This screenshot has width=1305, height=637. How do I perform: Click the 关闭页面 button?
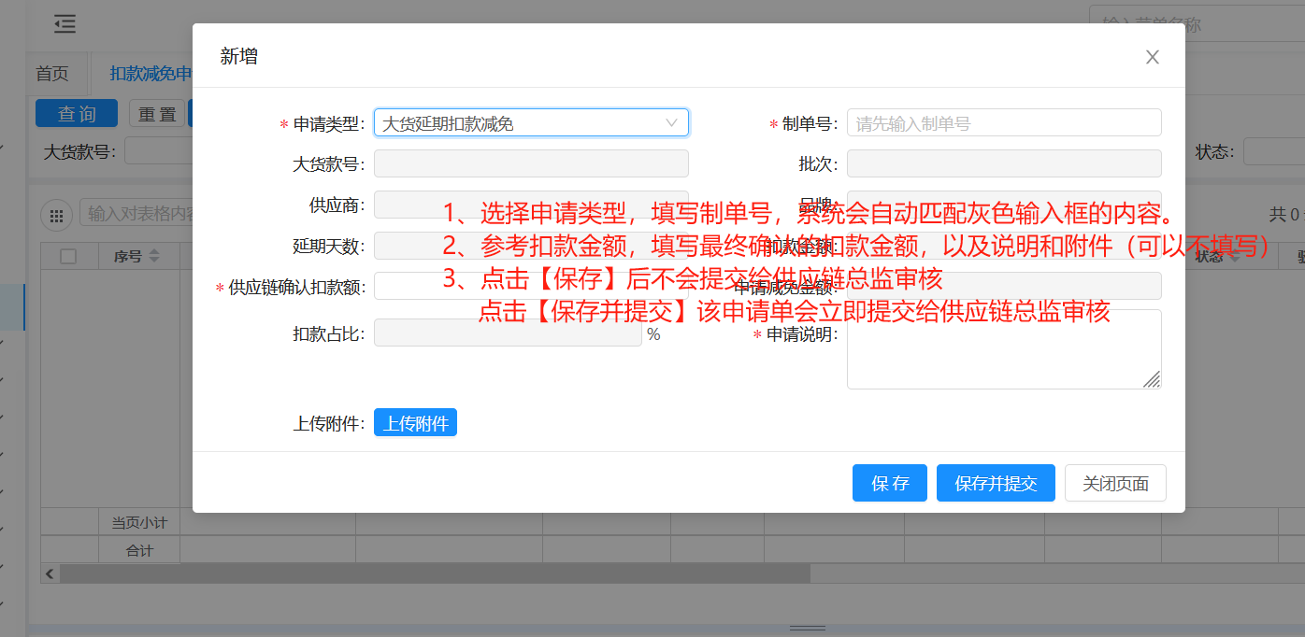1115,483
